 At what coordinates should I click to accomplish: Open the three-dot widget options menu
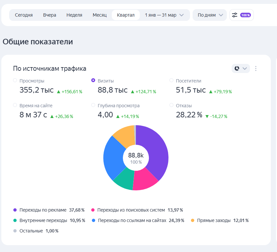tap(255, 68)
